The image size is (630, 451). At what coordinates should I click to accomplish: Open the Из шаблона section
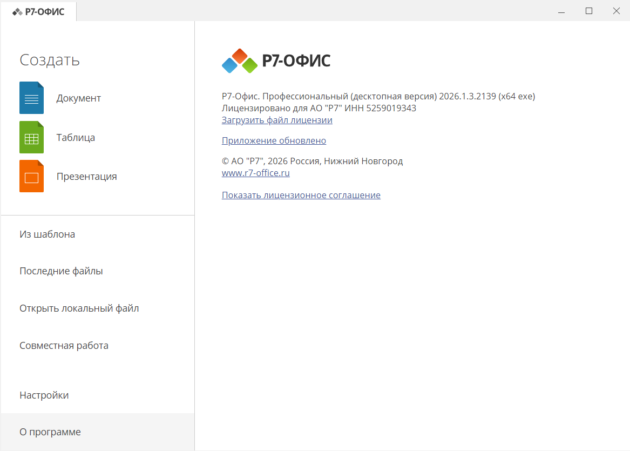click(x=98, y=234)
